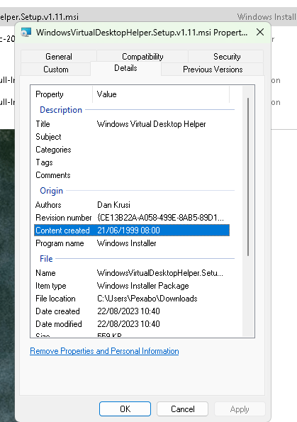Select the Date created row

(x=132, y=311)
